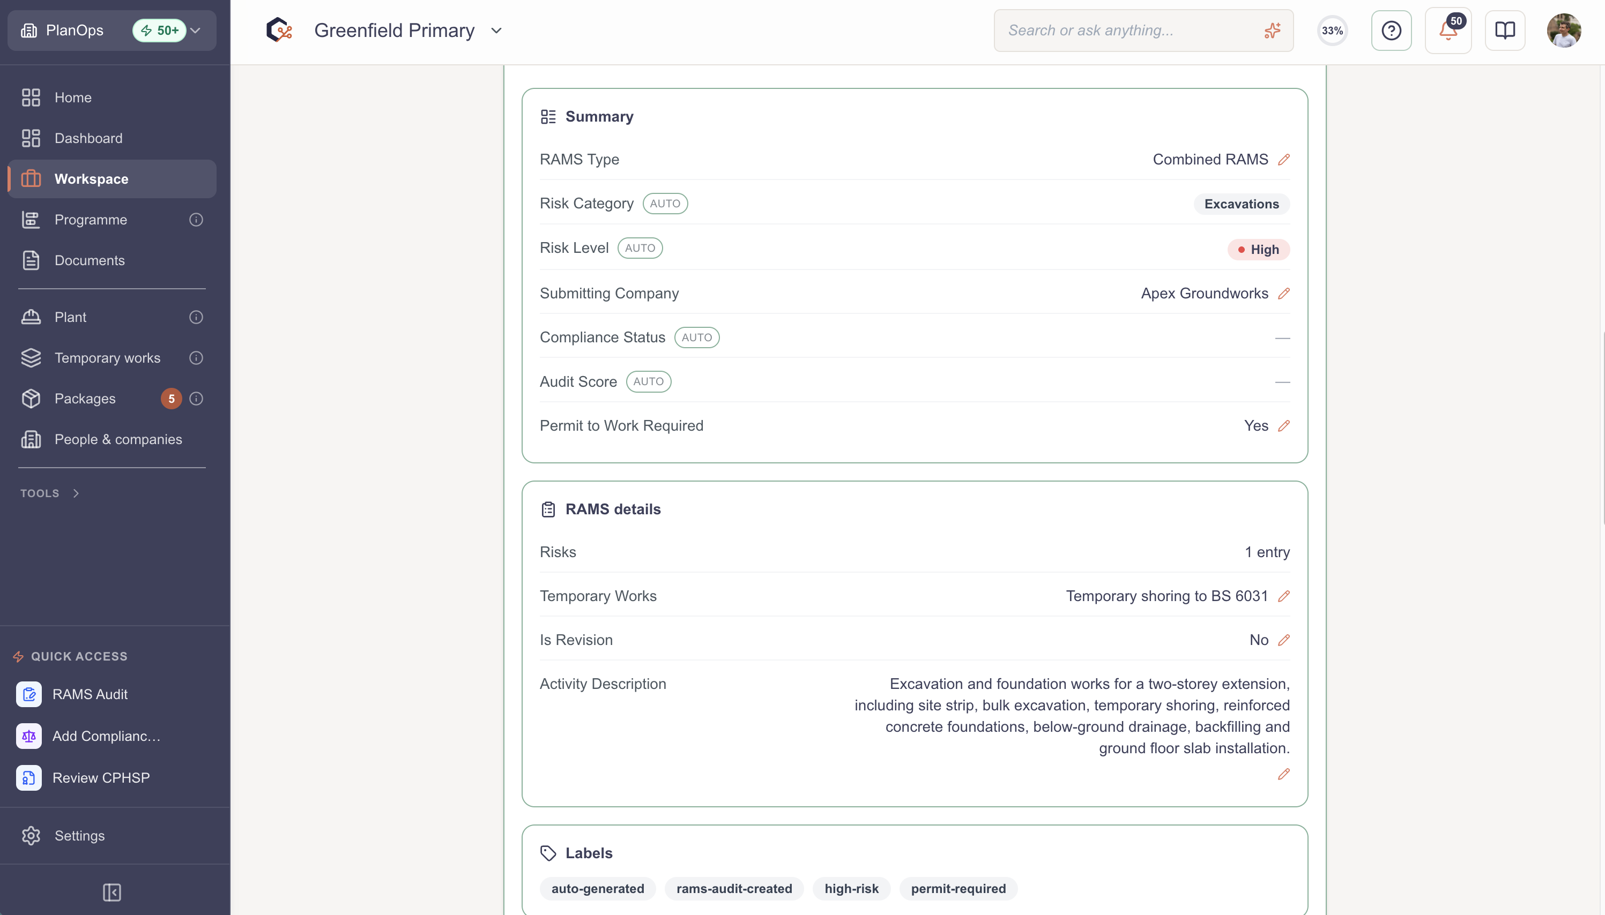Open the help question mark icon
The height and width of the screenshot is (915, 1605).
point(1391,30)
